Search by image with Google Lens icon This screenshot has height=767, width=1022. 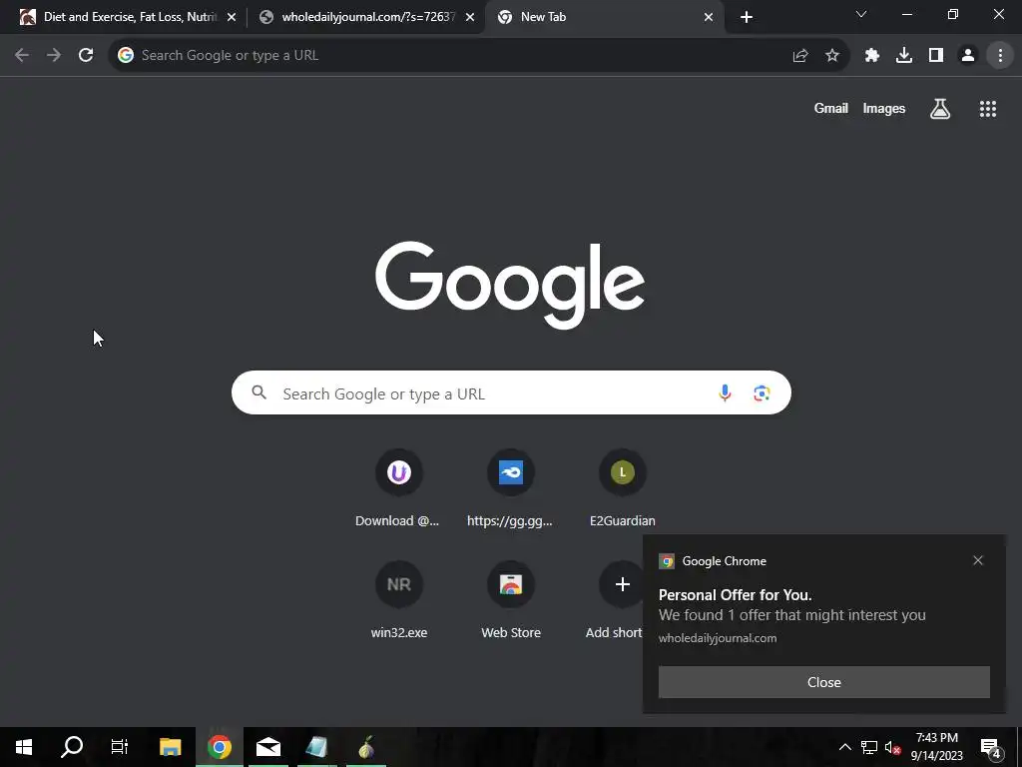tap(762, 392)
